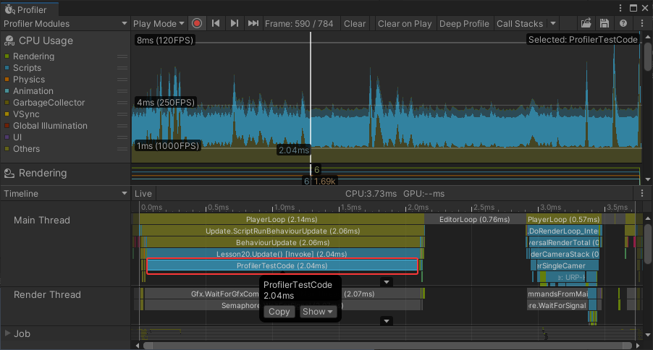
Task: Load profiler data from file
Action: coord(586,23)
